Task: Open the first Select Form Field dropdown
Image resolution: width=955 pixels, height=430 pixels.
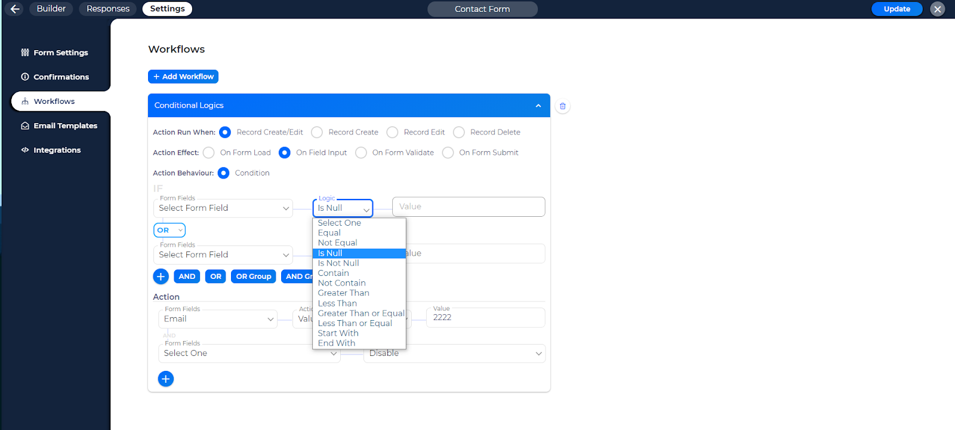Action: click(223, 208)
